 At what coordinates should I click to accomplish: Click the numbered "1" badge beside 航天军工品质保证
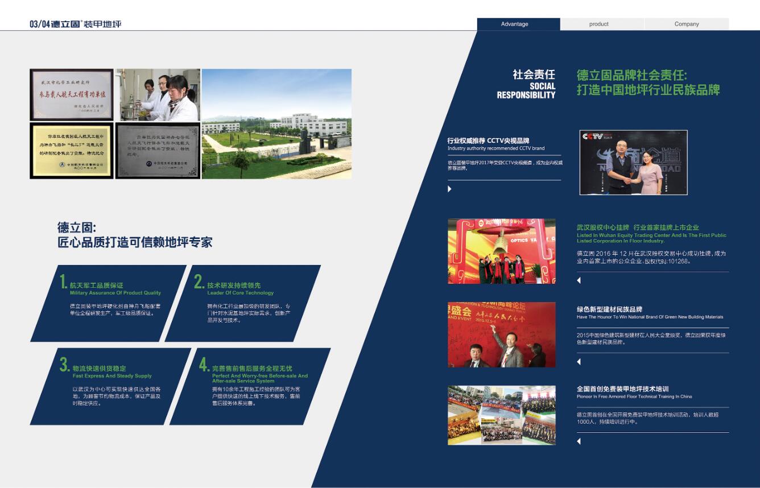tap(62, 281)
